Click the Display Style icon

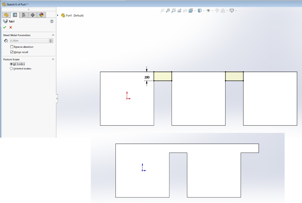tap(200, 11)
